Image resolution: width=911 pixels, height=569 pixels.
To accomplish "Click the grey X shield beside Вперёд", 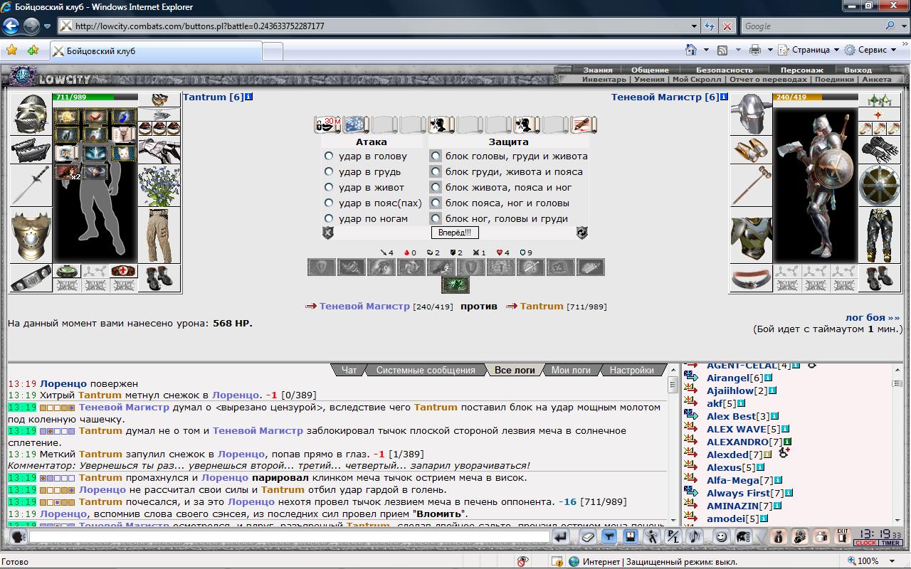I will click(328, 233).
